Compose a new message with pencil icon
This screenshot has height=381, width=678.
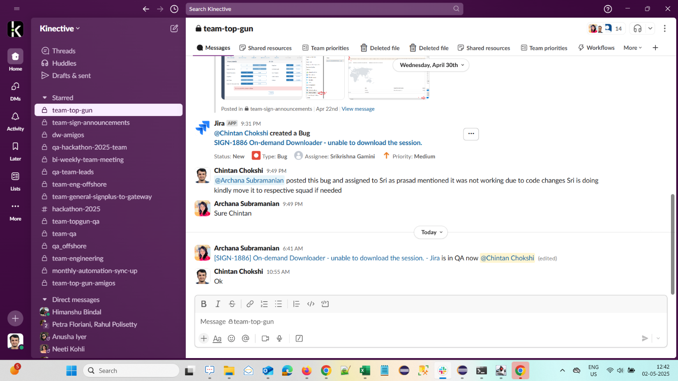coord(174,29)
